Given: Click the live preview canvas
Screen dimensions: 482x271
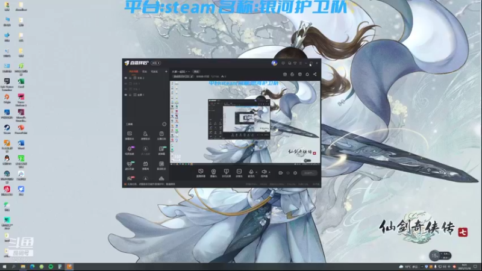Looking at the screenshot, I should pyautogui.click(x=245, y=123).
